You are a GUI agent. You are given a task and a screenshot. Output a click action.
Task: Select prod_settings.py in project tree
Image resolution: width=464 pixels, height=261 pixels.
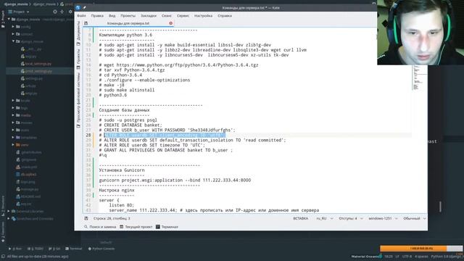tap(36, 71)
